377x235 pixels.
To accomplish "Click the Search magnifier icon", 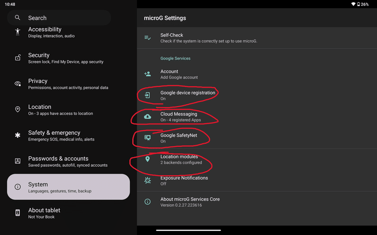I will coord(17,17).
